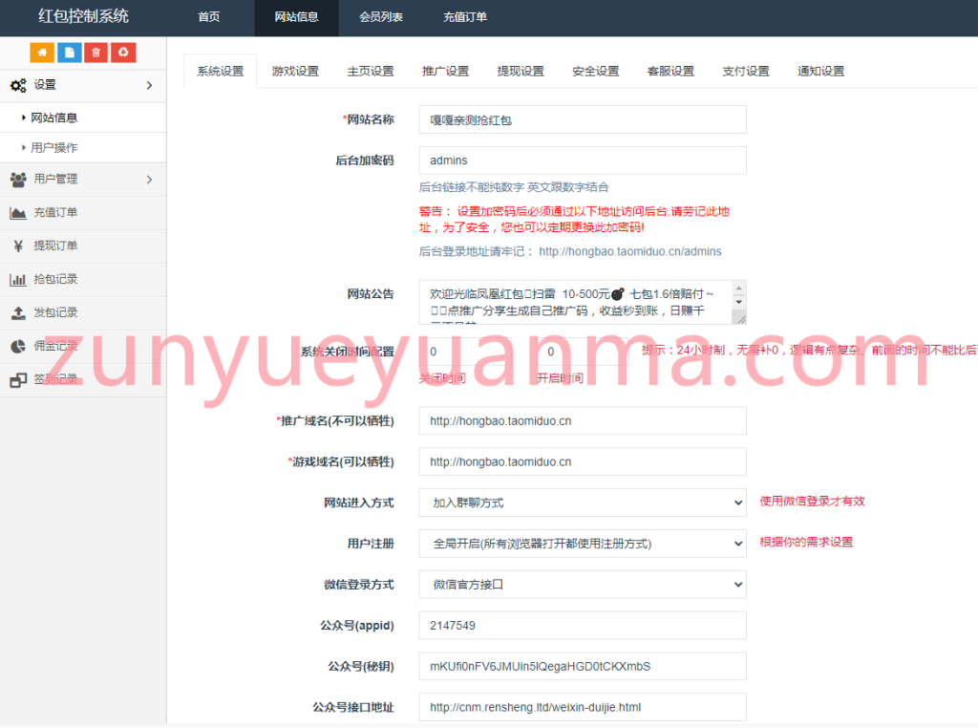Focus the 关闭时间 input field

pos(465,352)
